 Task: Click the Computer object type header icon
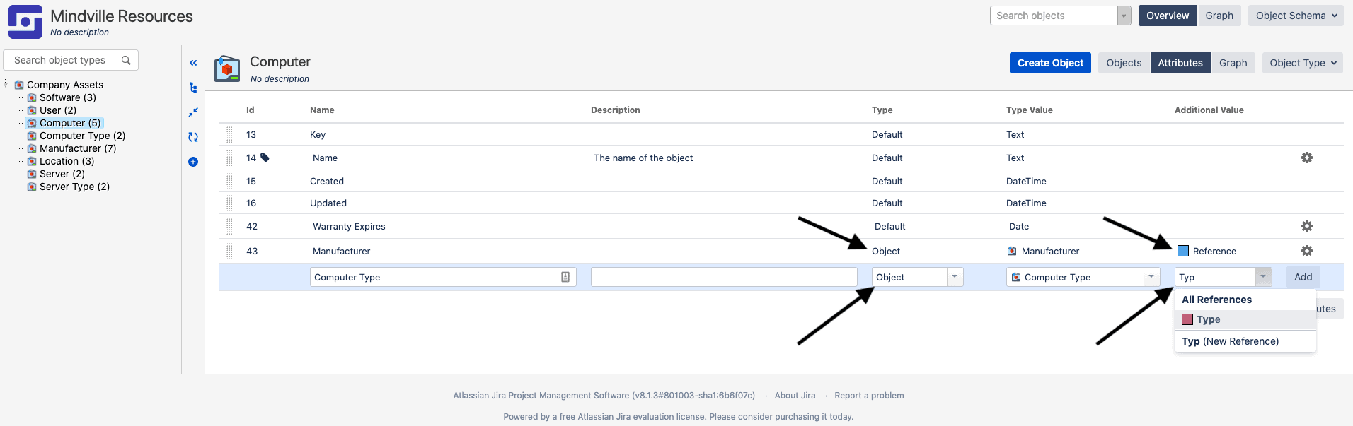227,69
